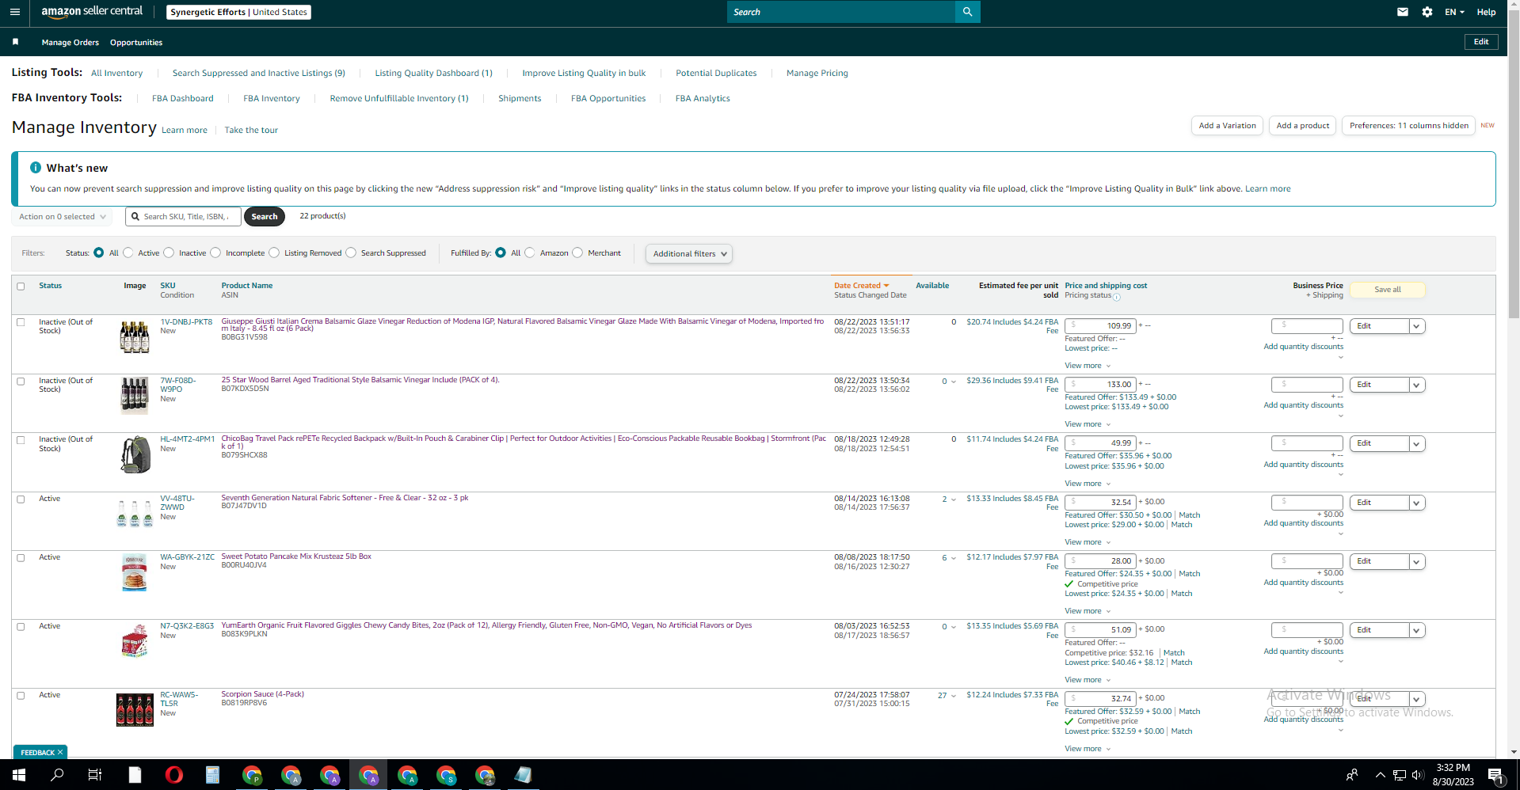Click the volume speaker tray icon

coord(1418,775)
